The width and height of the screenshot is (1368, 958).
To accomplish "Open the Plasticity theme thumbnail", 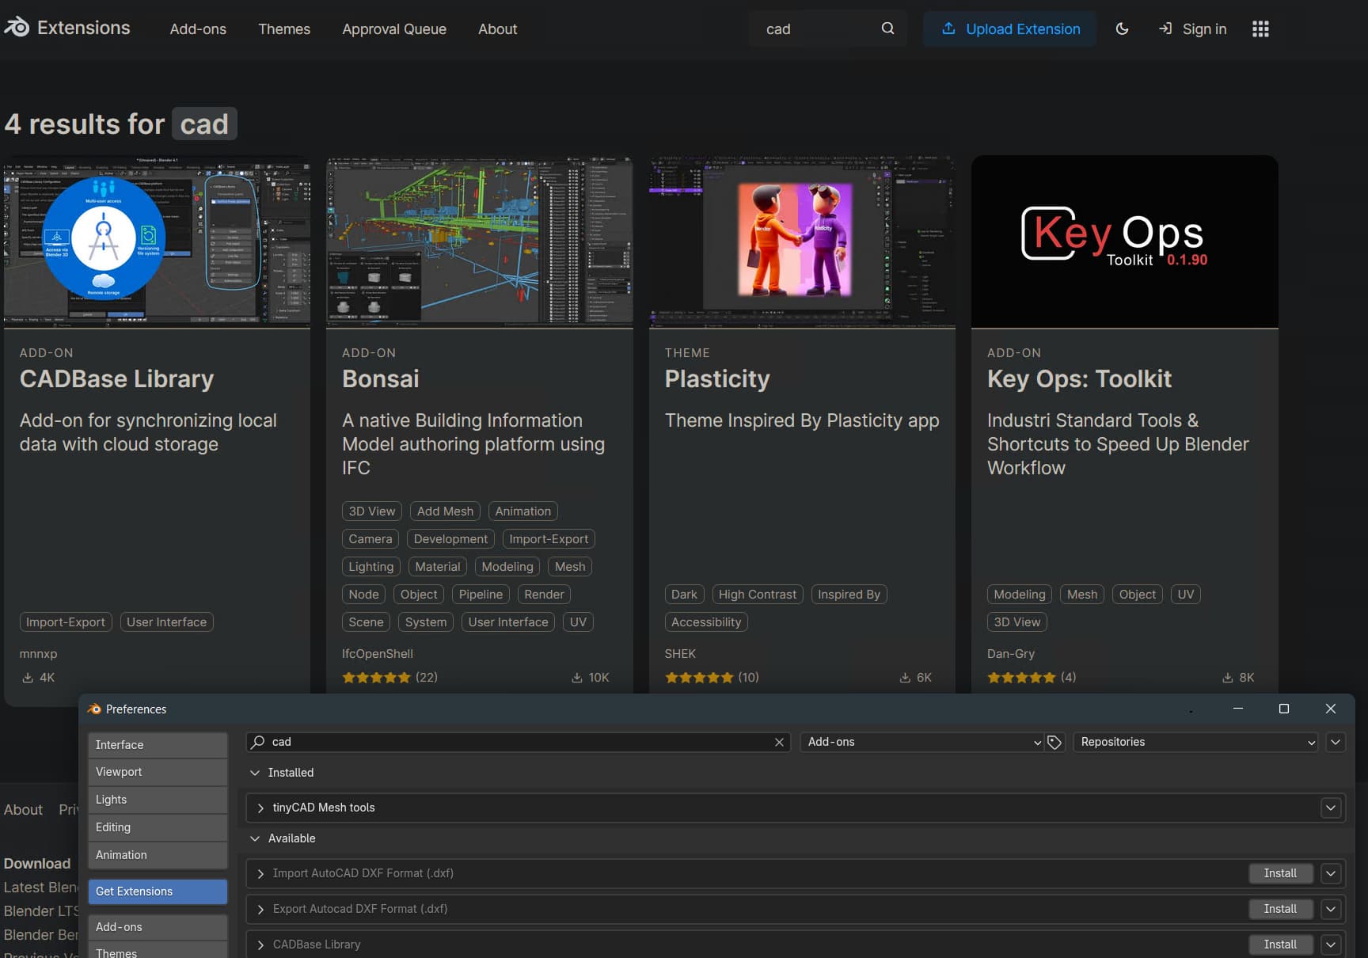I will (802, 241).
